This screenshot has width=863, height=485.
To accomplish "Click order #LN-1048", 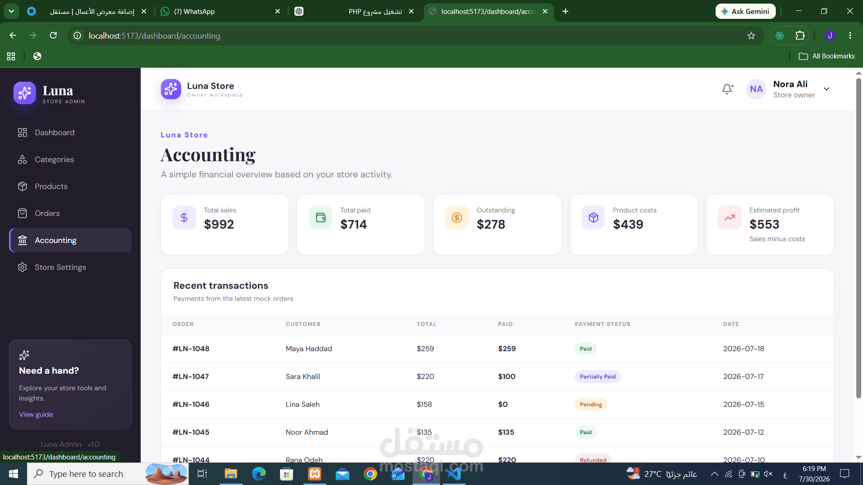I will [191, 349].
